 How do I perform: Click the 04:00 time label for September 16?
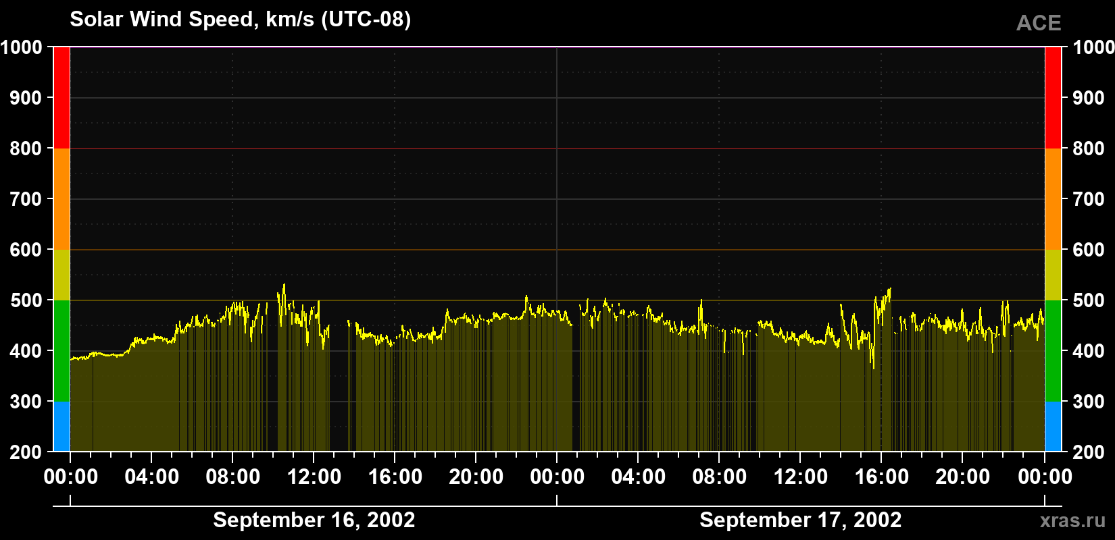(x=151, y=477)
